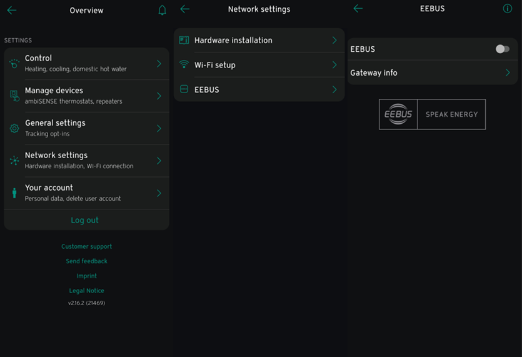Enable the EEBUS toggle switch
Viewport: 522px width, 357px height.
pyautogui.click(x=502, y=49)
